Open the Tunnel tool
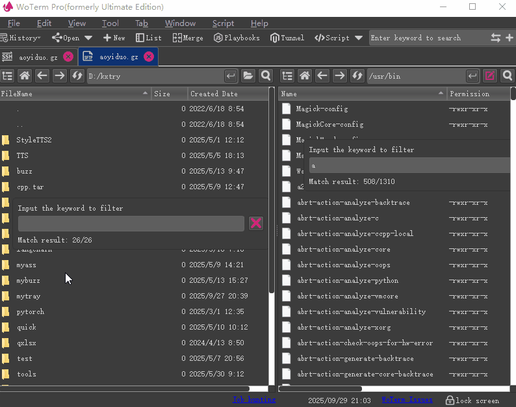This screenshot has height=407, width=516. tap(287, 38)
